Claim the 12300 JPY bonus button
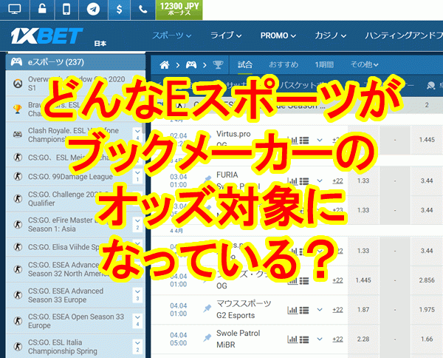This screenshot has height=358, width=443. coord(179,10)
